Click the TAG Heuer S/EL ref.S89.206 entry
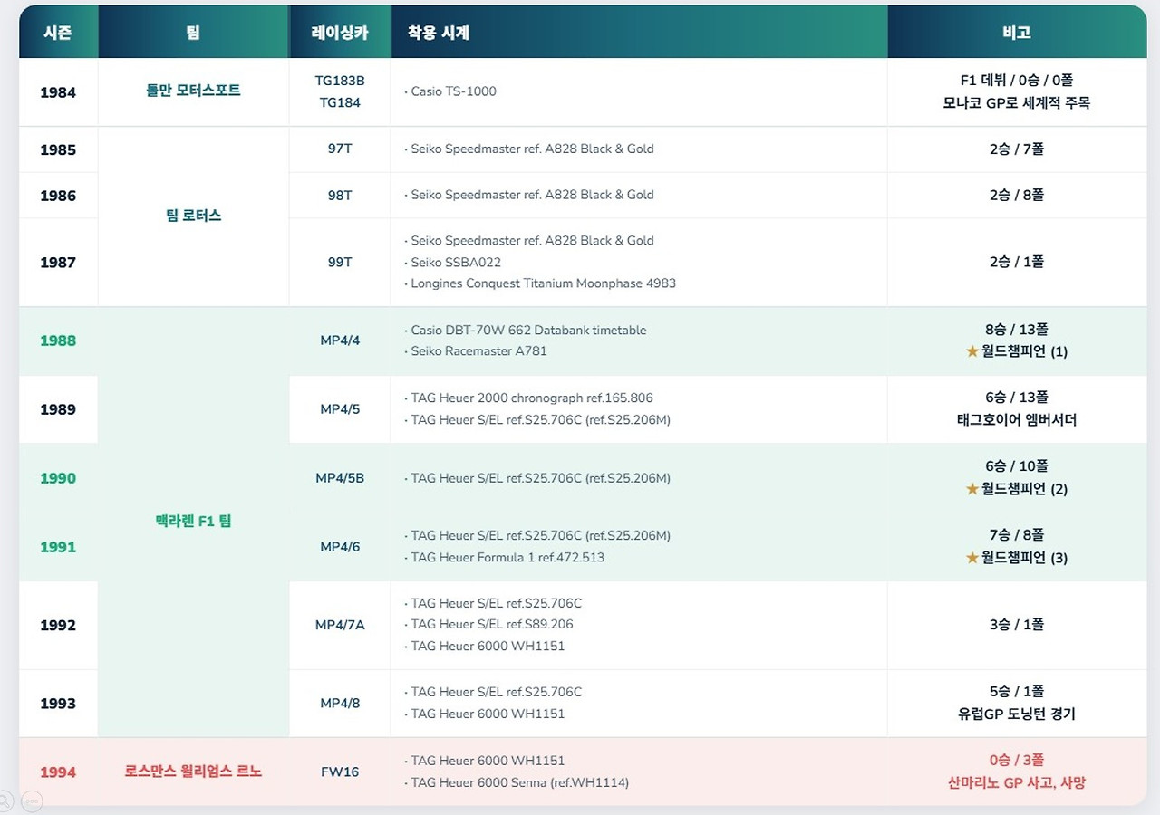Screen dimensions: 1160x815 488,624
